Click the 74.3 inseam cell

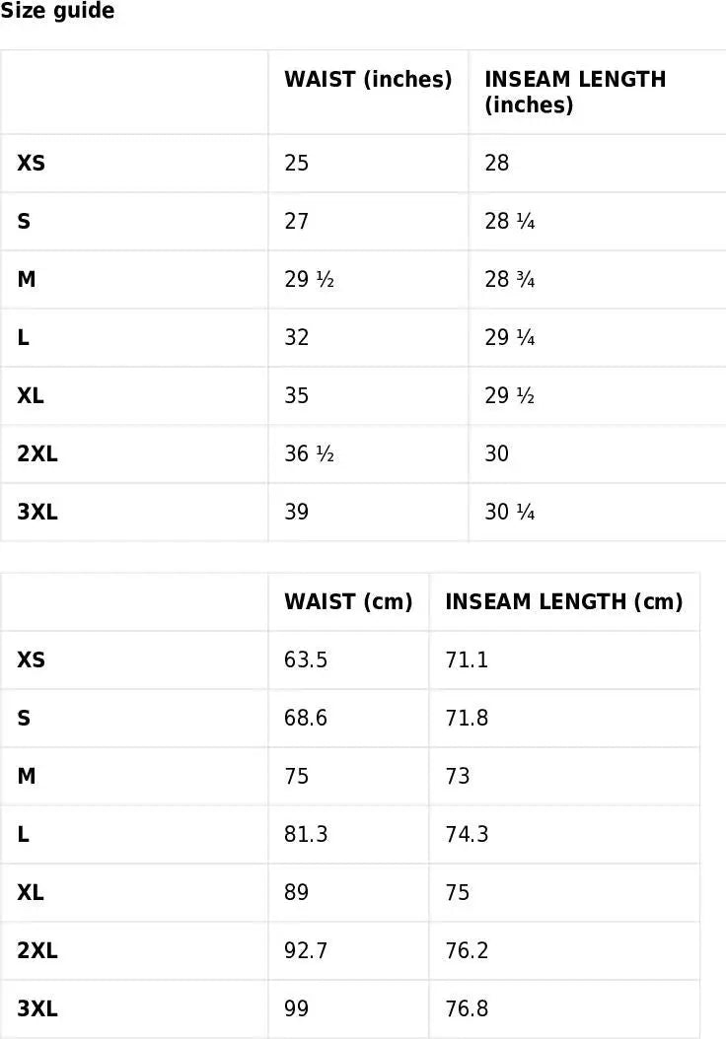[467, 834]
